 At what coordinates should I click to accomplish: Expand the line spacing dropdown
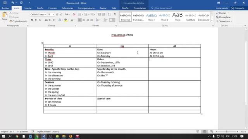tap(100, 20)
